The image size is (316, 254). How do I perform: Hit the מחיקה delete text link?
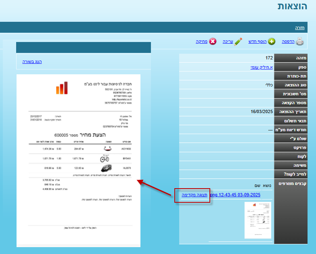(202, 42)
